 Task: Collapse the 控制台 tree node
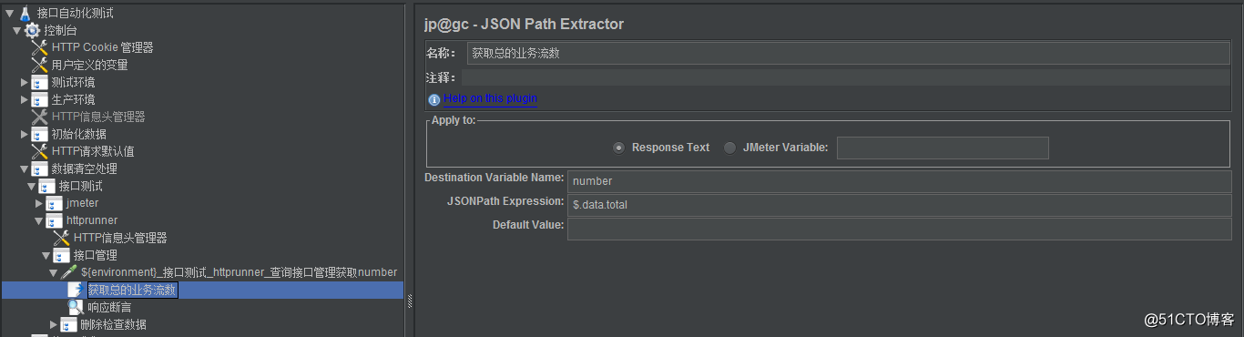click(x=16, y=30)
